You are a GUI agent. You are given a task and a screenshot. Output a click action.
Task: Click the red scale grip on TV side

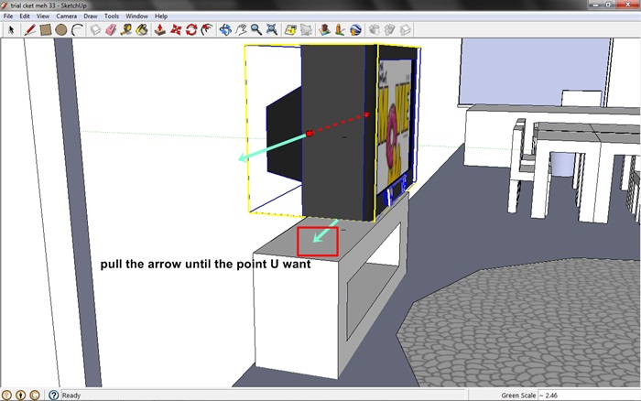pyautogui.click(x=310, y=134)
